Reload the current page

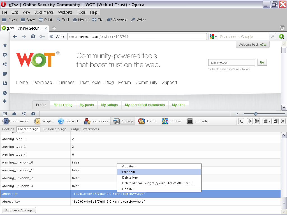tap(33, 37)
